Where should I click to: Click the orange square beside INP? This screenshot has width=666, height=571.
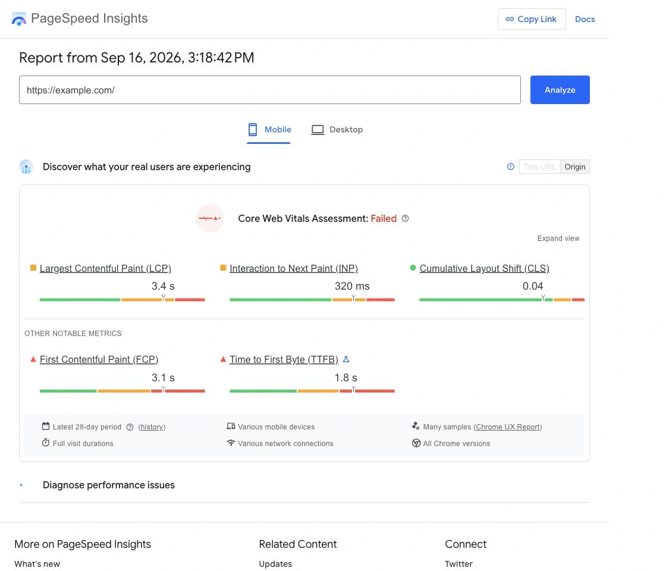point(223,268)
